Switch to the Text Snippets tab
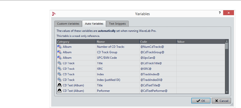Screen dimensions: 241x108 117,24
